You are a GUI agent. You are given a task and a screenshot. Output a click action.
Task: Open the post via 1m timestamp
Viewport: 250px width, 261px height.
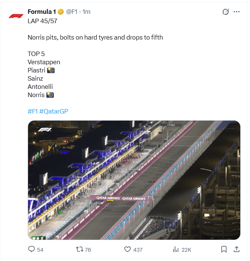(86, 12)
